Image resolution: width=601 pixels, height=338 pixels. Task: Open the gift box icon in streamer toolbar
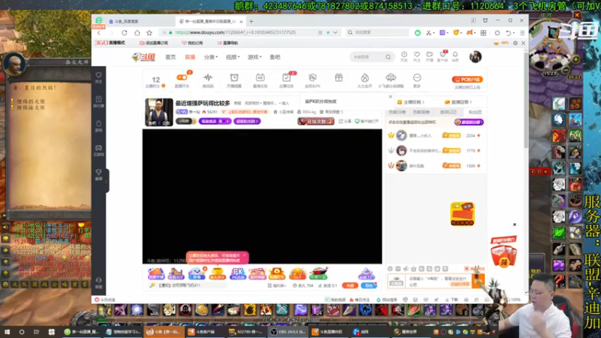(x=339, y=78)
